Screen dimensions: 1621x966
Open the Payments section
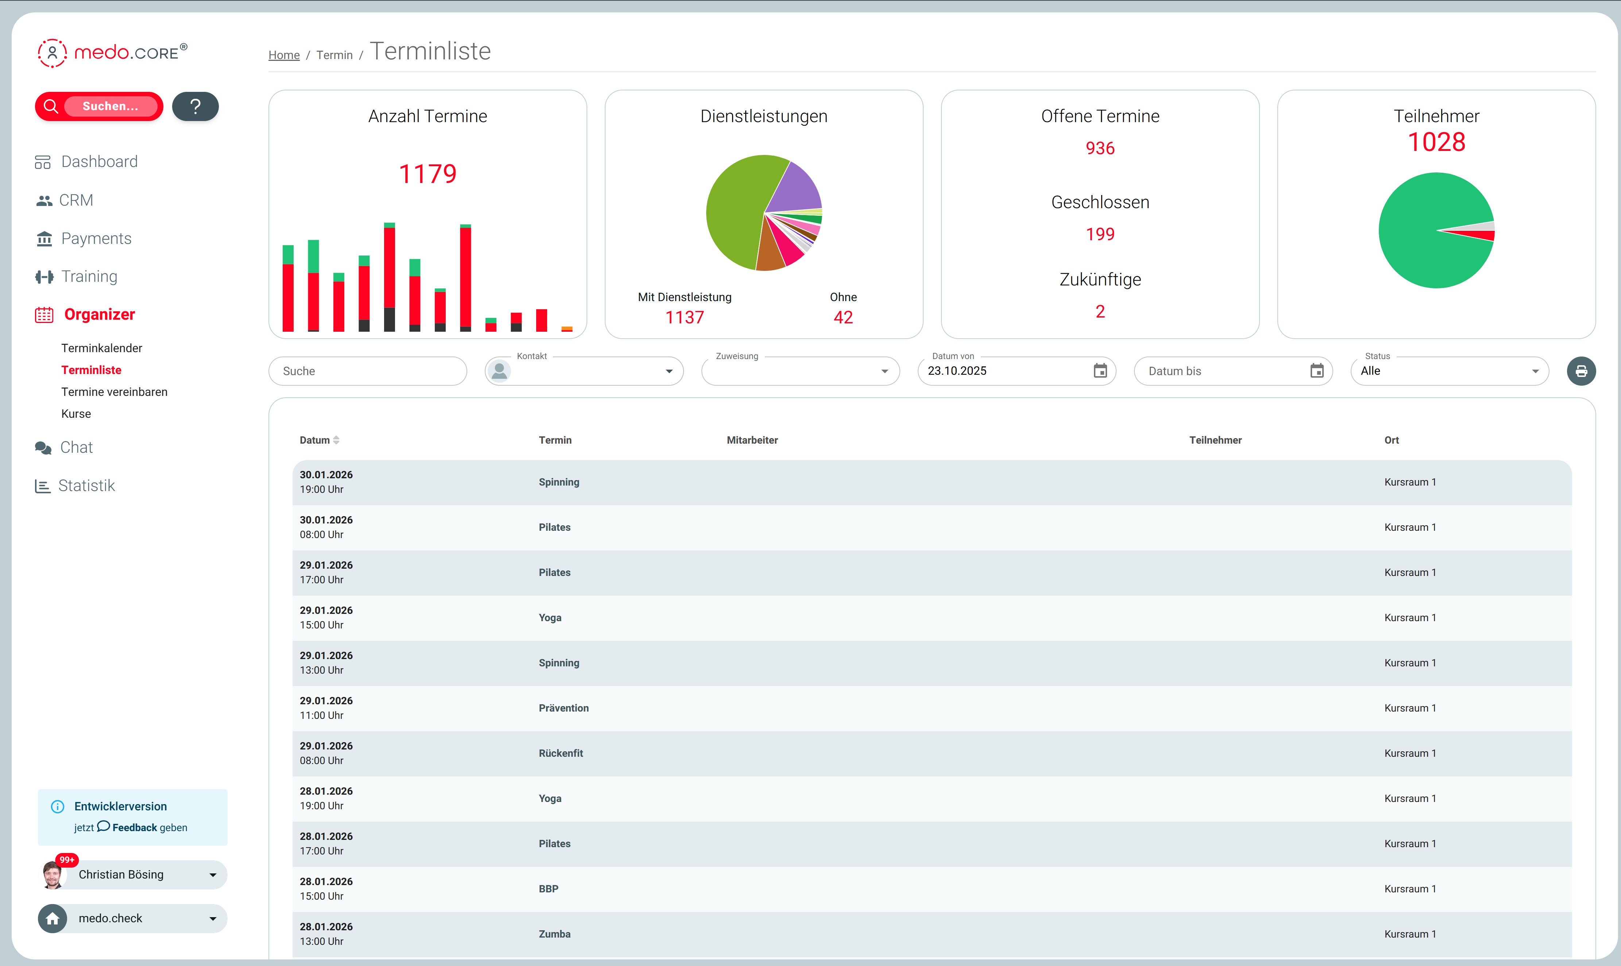point(96,238)
